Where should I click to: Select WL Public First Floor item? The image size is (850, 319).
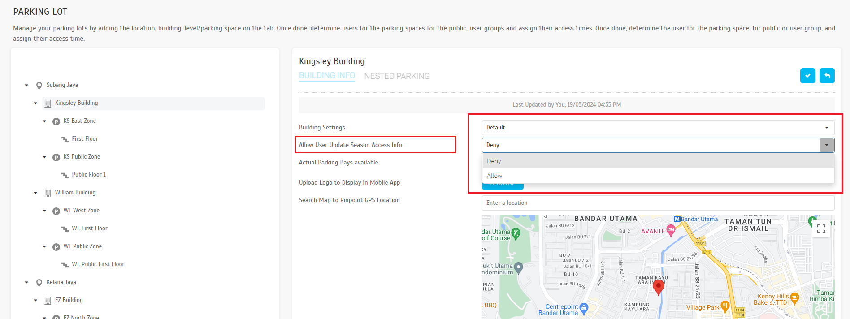tap(98, 264)
